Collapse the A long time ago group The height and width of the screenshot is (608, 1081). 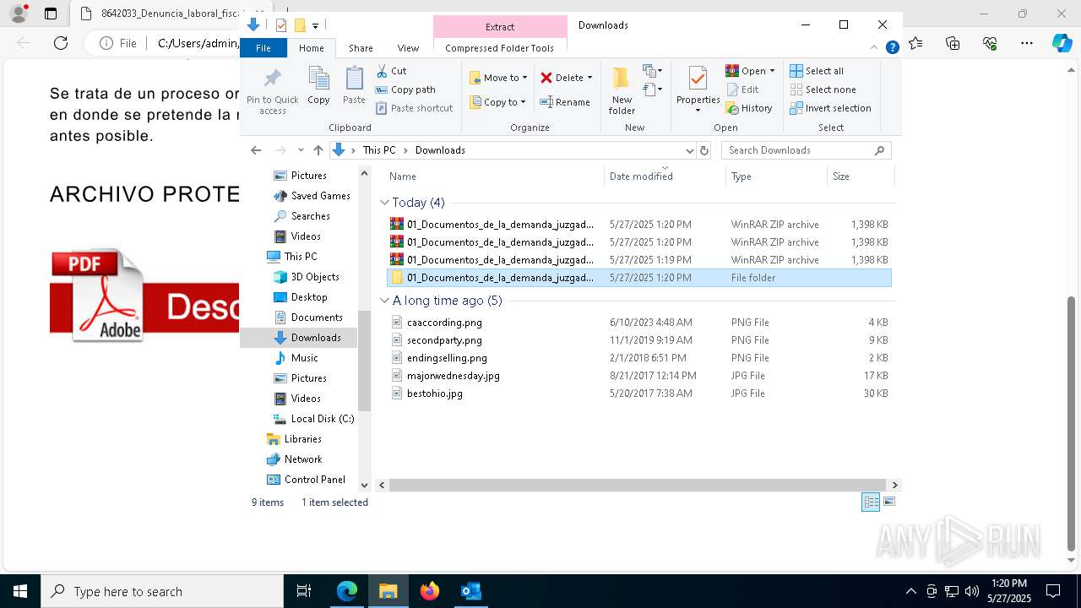pos(384,301)
